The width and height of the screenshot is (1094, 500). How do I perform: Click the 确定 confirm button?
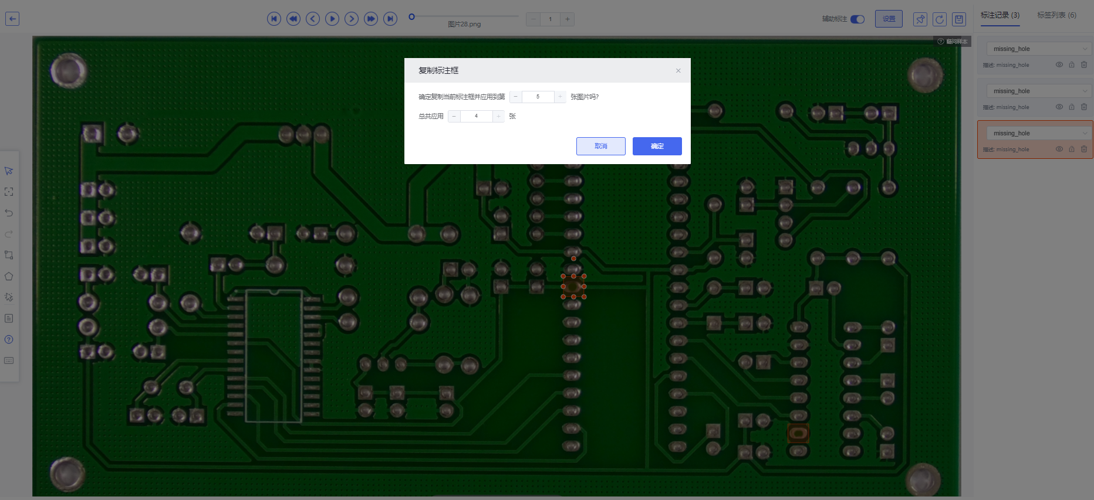click(x=657, y=146)
